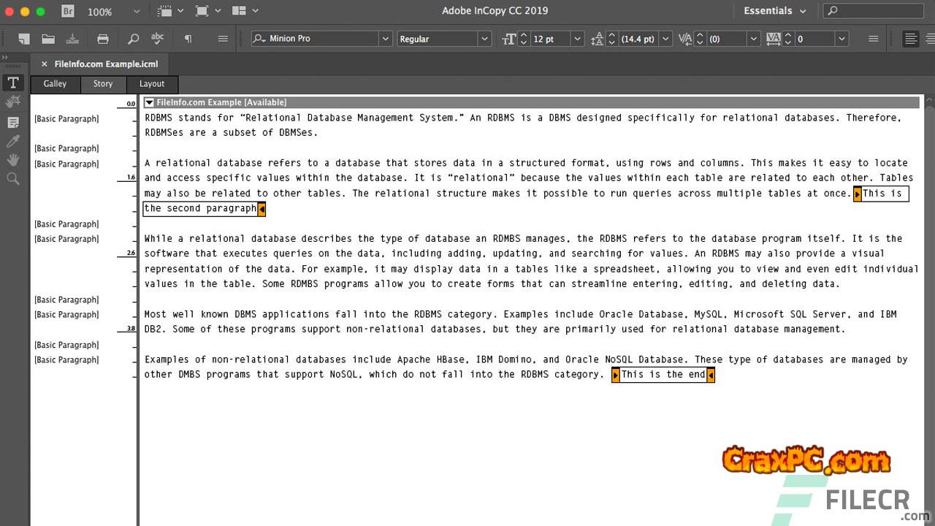Click the Arrange Documents icon
The image size is (935, 526).
239,11
